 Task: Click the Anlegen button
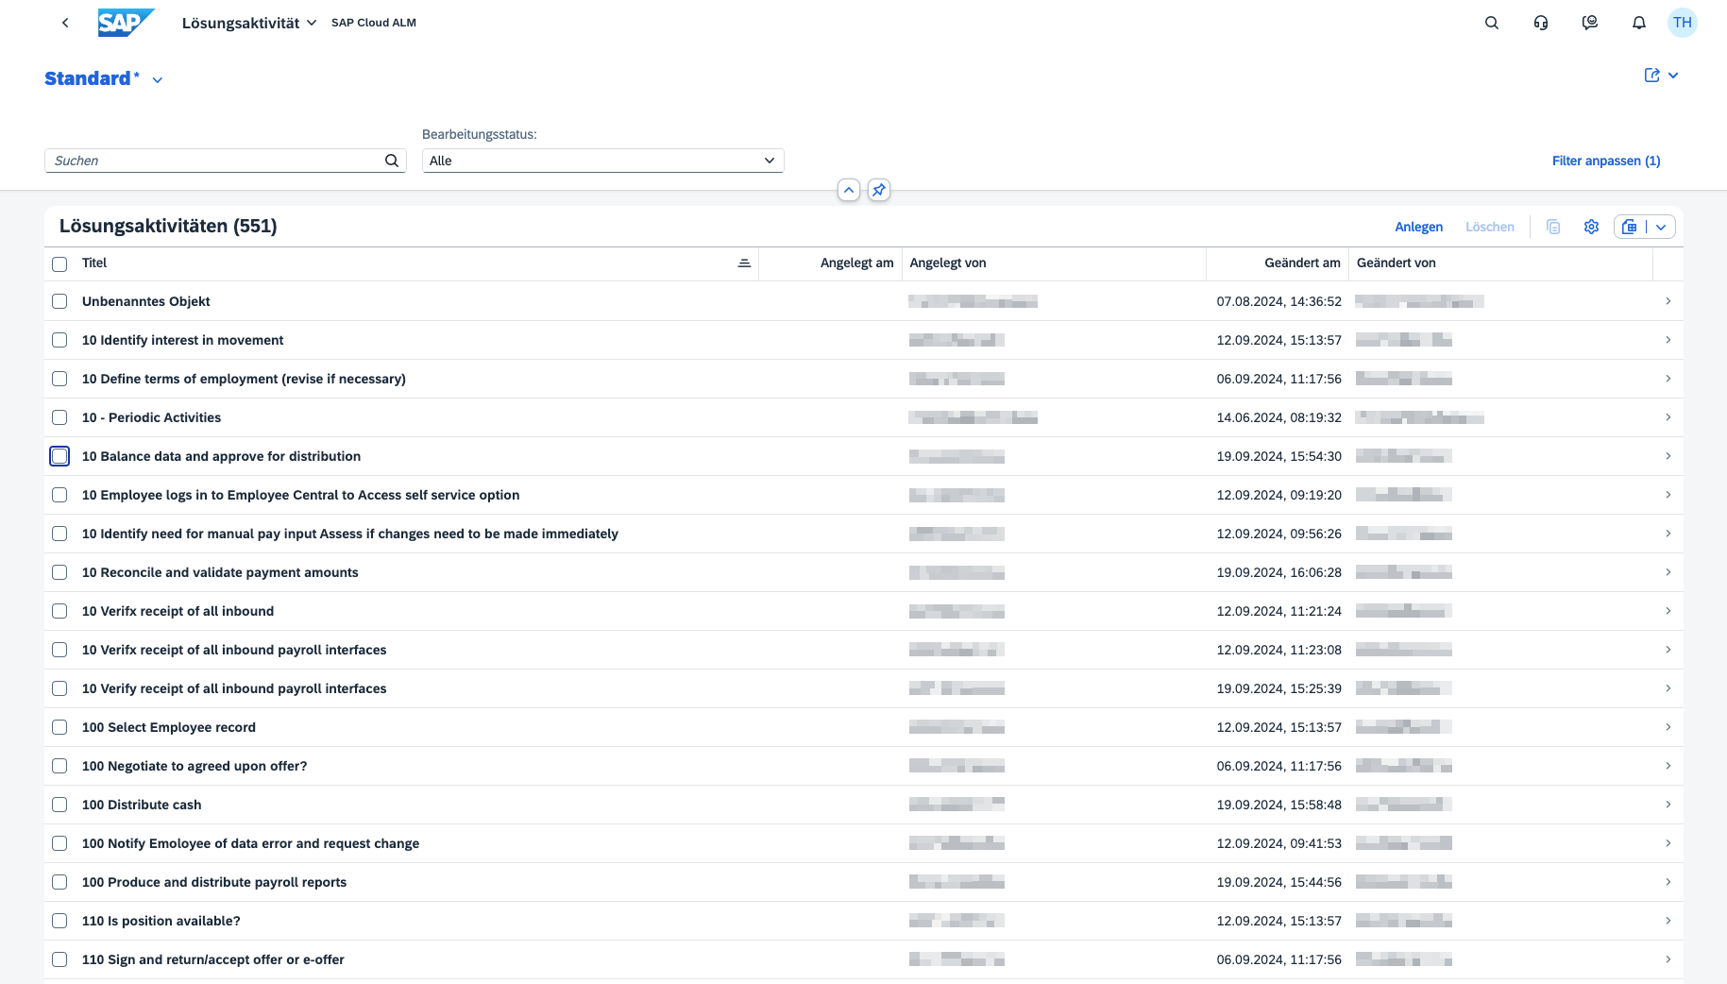pyautogui.click(x=1418, y=227)
